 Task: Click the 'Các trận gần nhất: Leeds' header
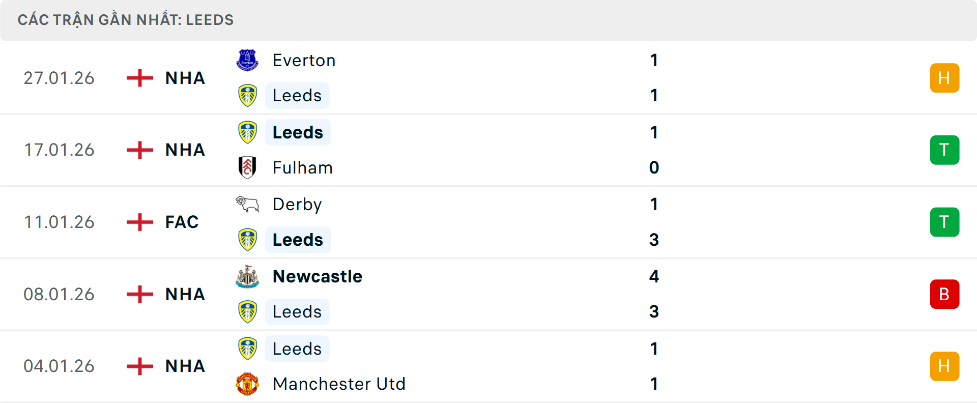click(x=126, y=20)
